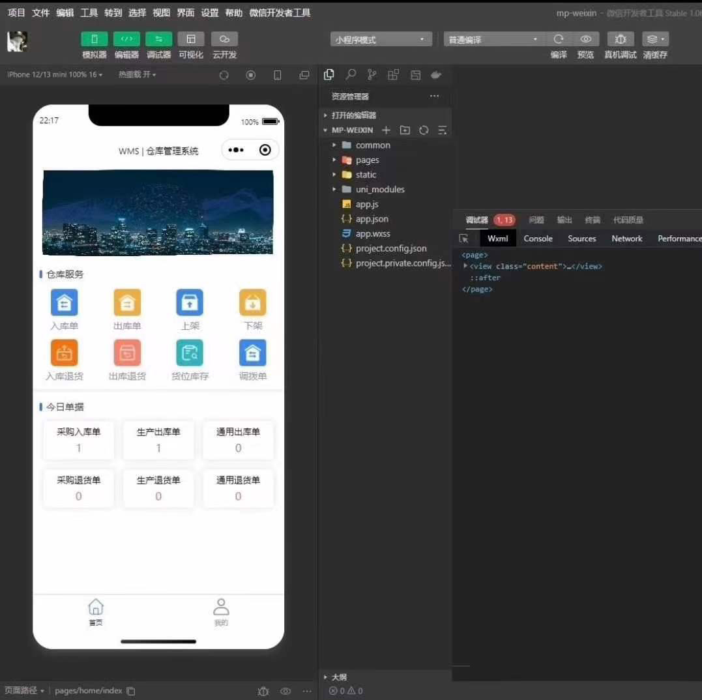Click the capsule close circle button
Image resolution: width=702 pixels, height=700 pixels.
coord(265,150)
